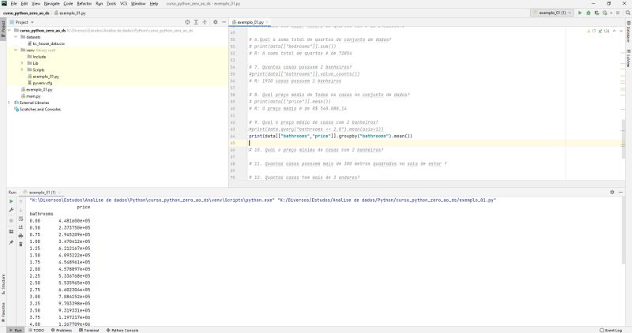The height and width of the screenshot is (333, 632).
Task: Open Terminal tool window button
Action: 88,330
